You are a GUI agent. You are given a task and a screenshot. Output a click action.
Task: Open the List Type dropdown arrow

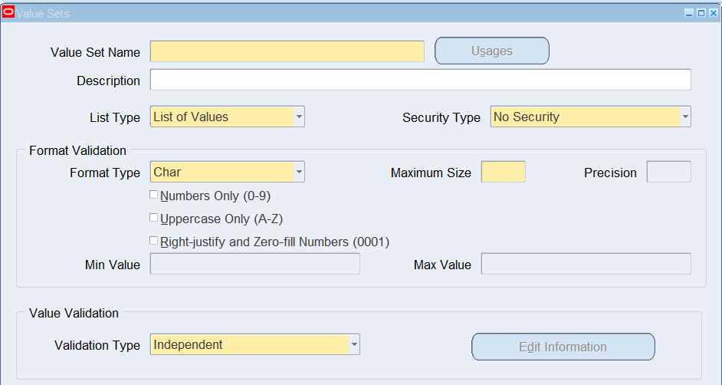tap(299, 117)
